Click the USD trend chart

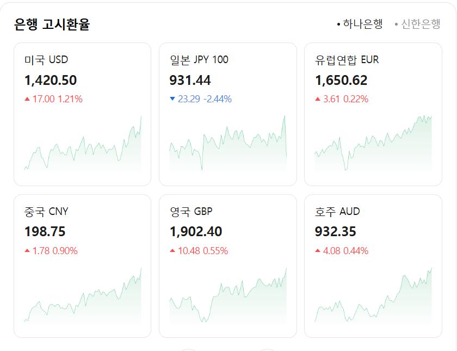pyautogui.click(x=84, y=144)
